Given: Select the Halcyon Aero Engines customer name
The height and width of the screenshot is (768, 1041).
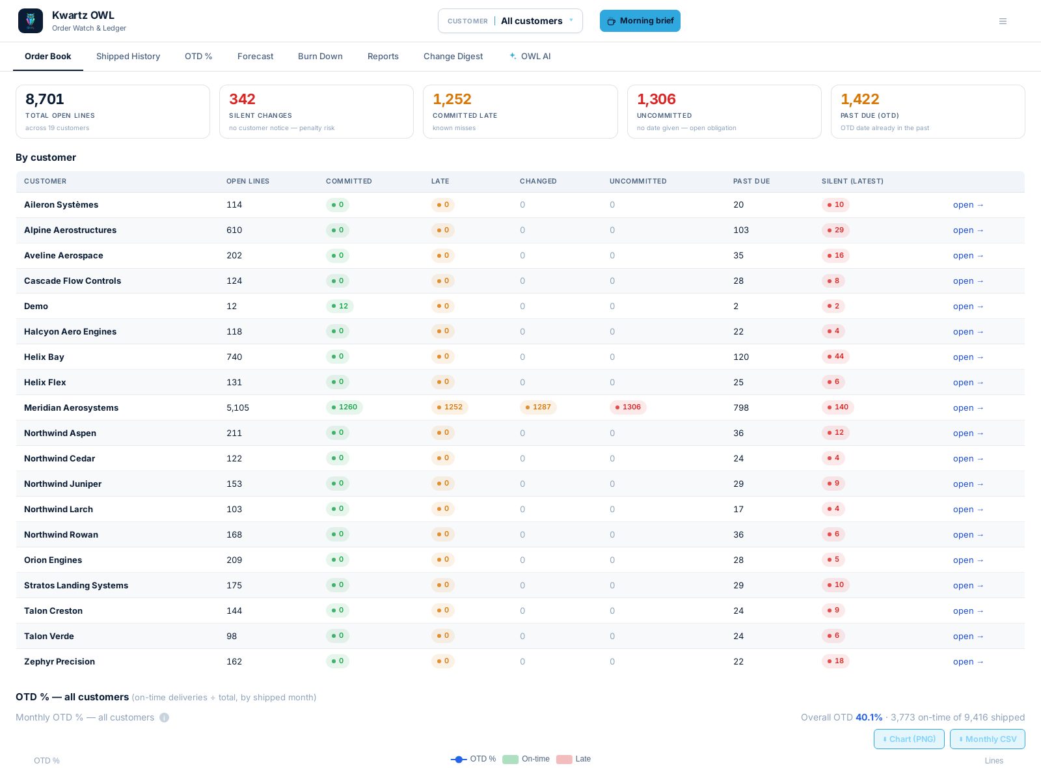Looking at the screenshot, I should click(70, 331).
